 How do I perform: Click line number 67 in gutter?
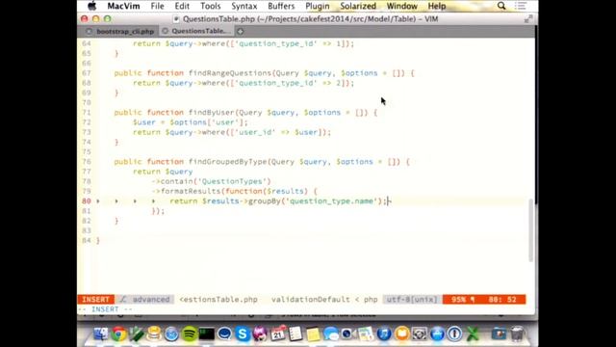[x=87, y=73]
